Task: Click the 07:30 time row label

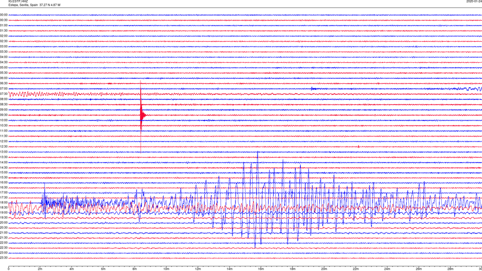Action: point(4,94)
